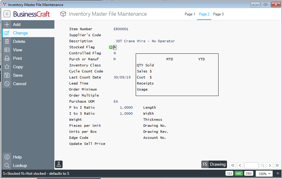This screenshot has width=282, height=179.
Task: Click the hamburger menu icon beside BusinessCraft
Action: [7, 14]
